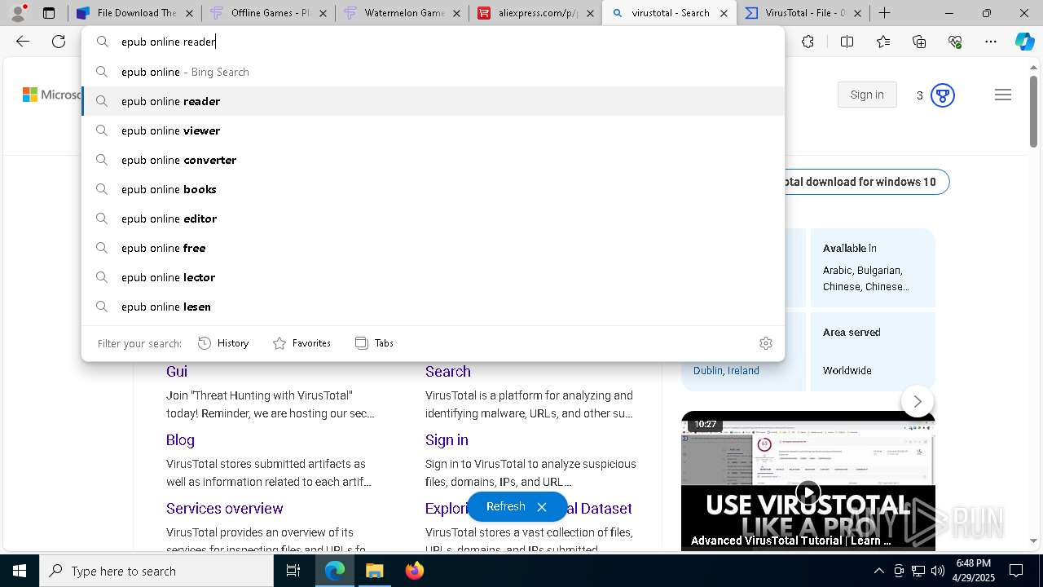
Task: Open the Services overview link
Action: tap(225, 508)
